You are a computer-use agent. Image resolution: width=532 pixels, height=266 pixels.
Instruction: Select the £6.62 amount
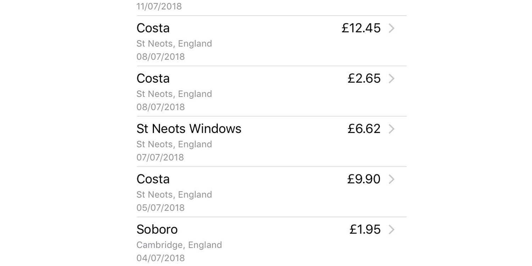point(364,129)
